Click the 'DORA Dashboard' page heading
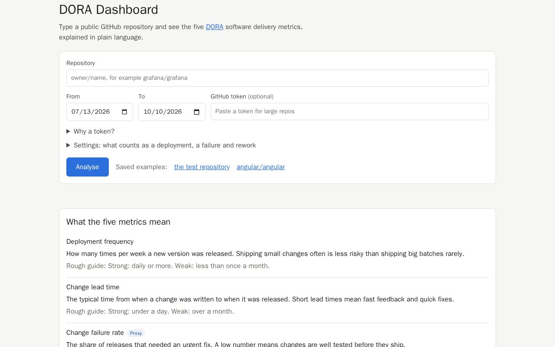Viewport: 555px width, 347px height. coord(108,10)
